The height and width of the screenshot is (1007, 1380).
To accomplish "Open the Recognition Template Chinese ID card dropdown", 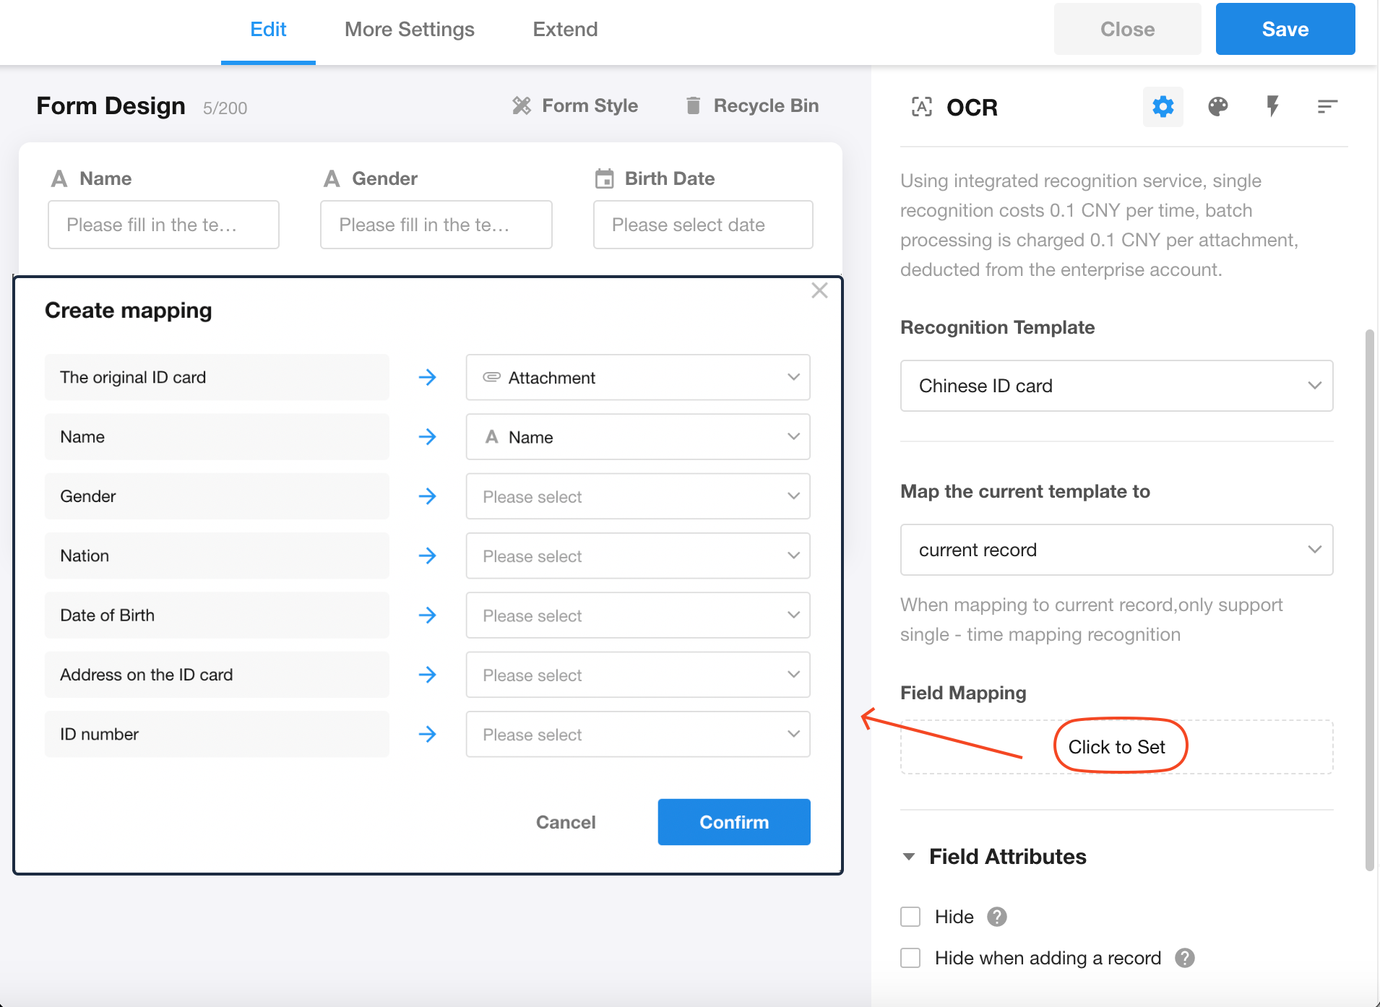I will (1116, 386).
